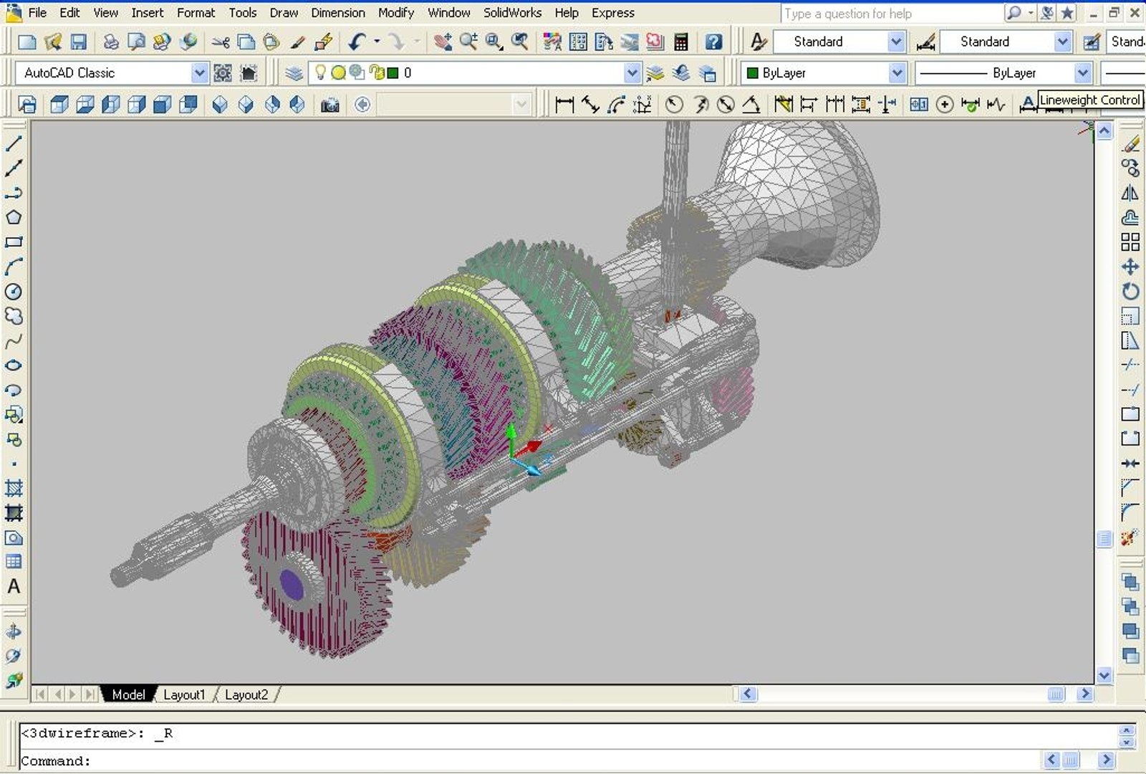Select the Circle draw tool
The image size is (1146, 774).
[14, 292]
